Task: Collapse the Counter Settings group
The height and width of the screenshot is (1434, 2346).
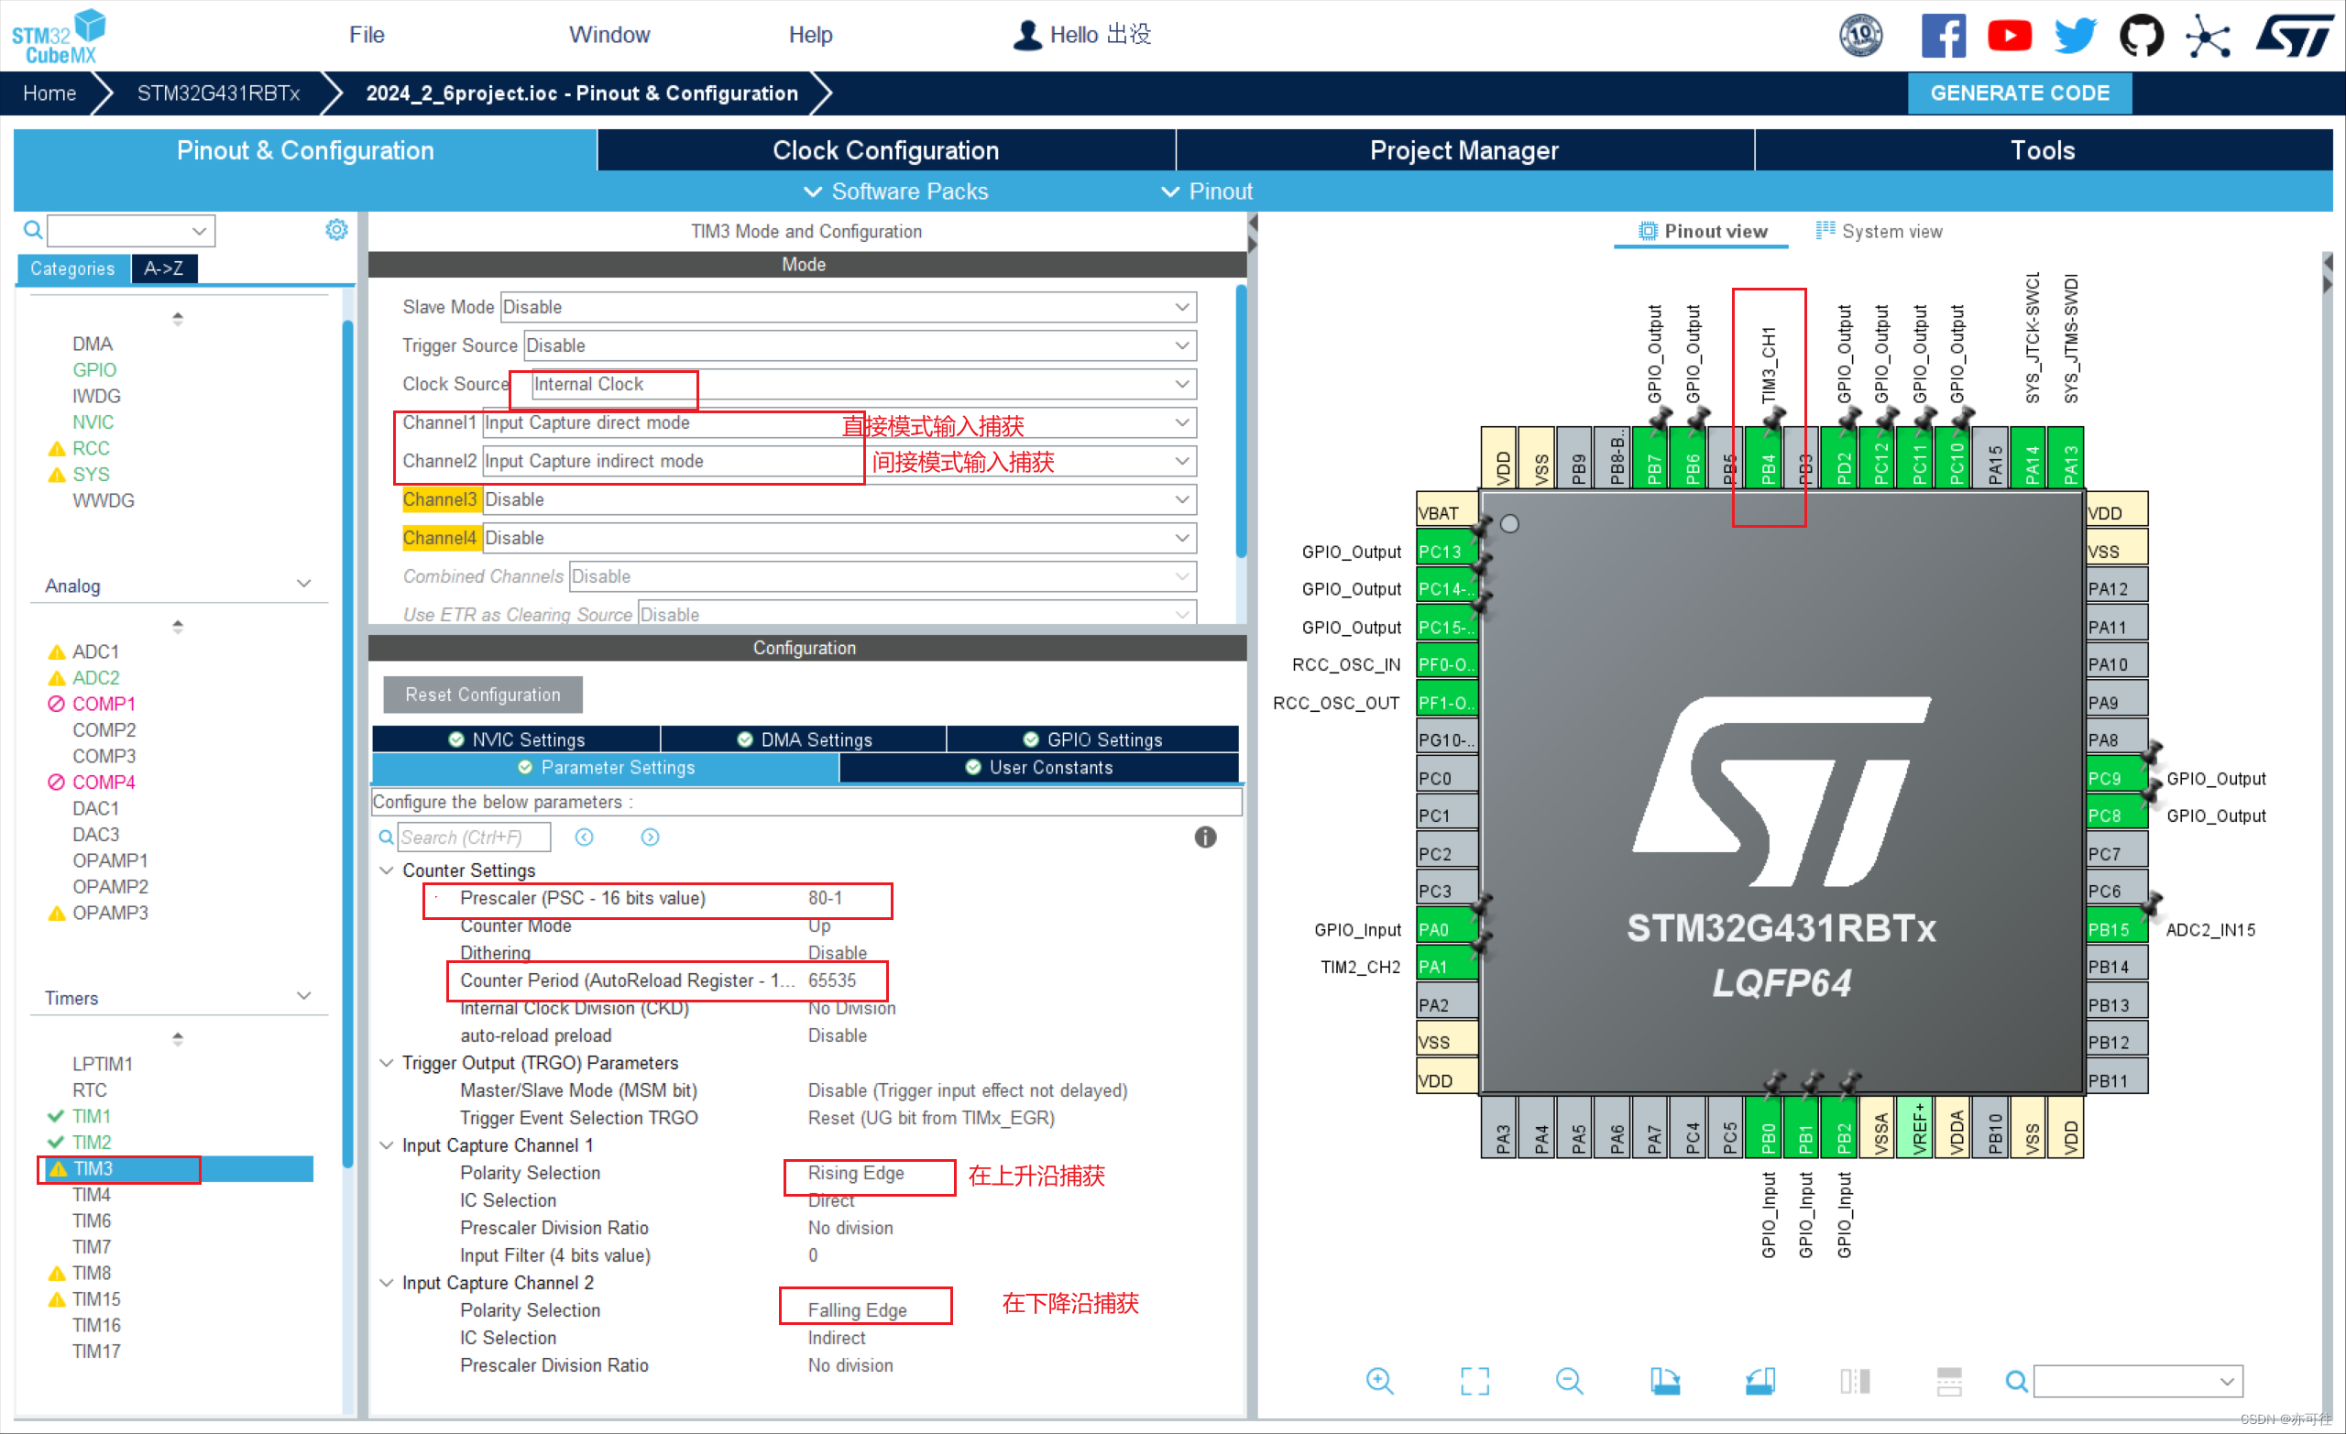Action: point(387,870)
